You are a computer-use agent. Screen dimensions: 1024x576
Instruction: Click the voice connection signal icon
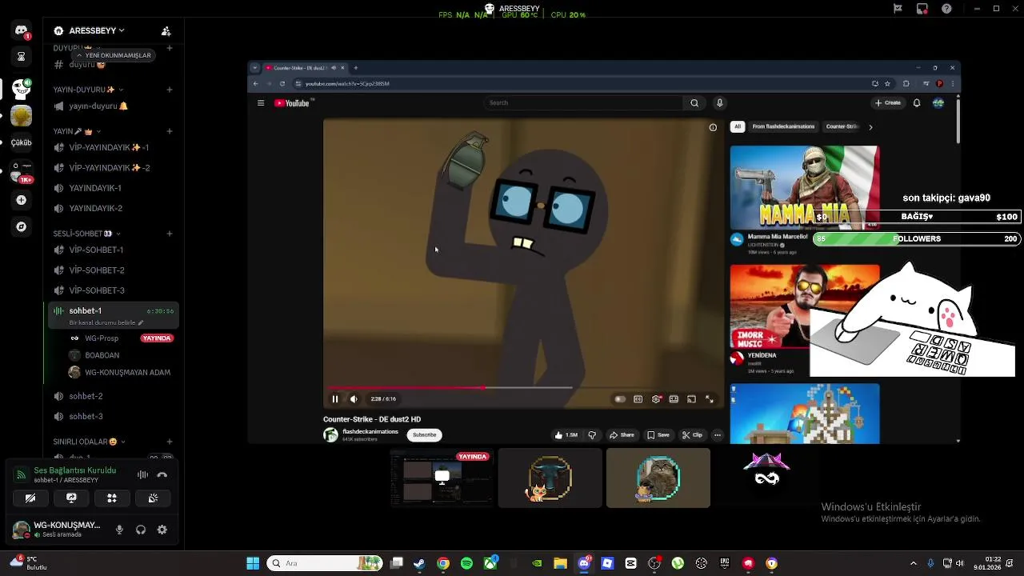tap(21, 475)
